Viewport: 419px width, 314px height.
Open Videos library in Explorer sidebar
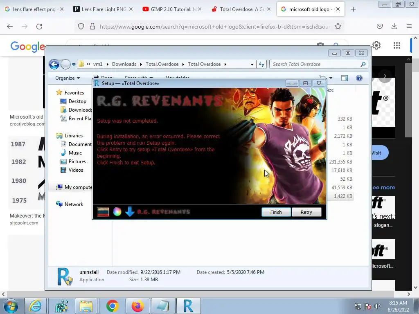point(72,170)
